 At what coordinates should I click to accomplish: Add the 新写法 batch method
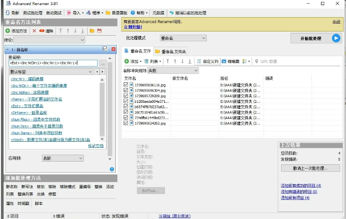27,187
